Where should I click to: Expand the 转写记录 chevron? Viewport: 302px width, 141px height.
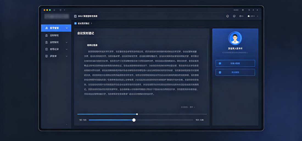(x=67, y=49)
